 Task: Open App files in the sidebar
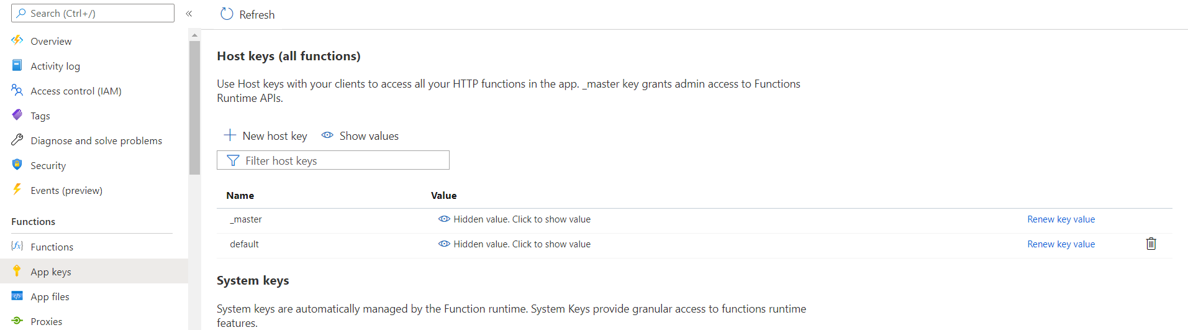[x=50, y=296]
